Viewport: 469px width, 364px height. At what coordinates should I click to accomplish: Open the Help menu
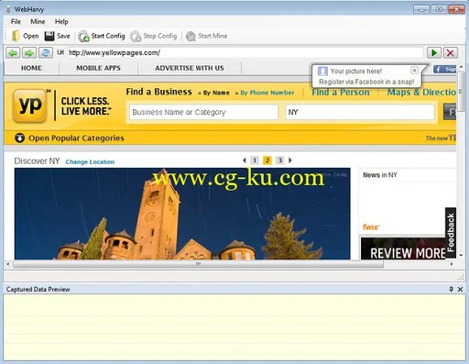61,22
